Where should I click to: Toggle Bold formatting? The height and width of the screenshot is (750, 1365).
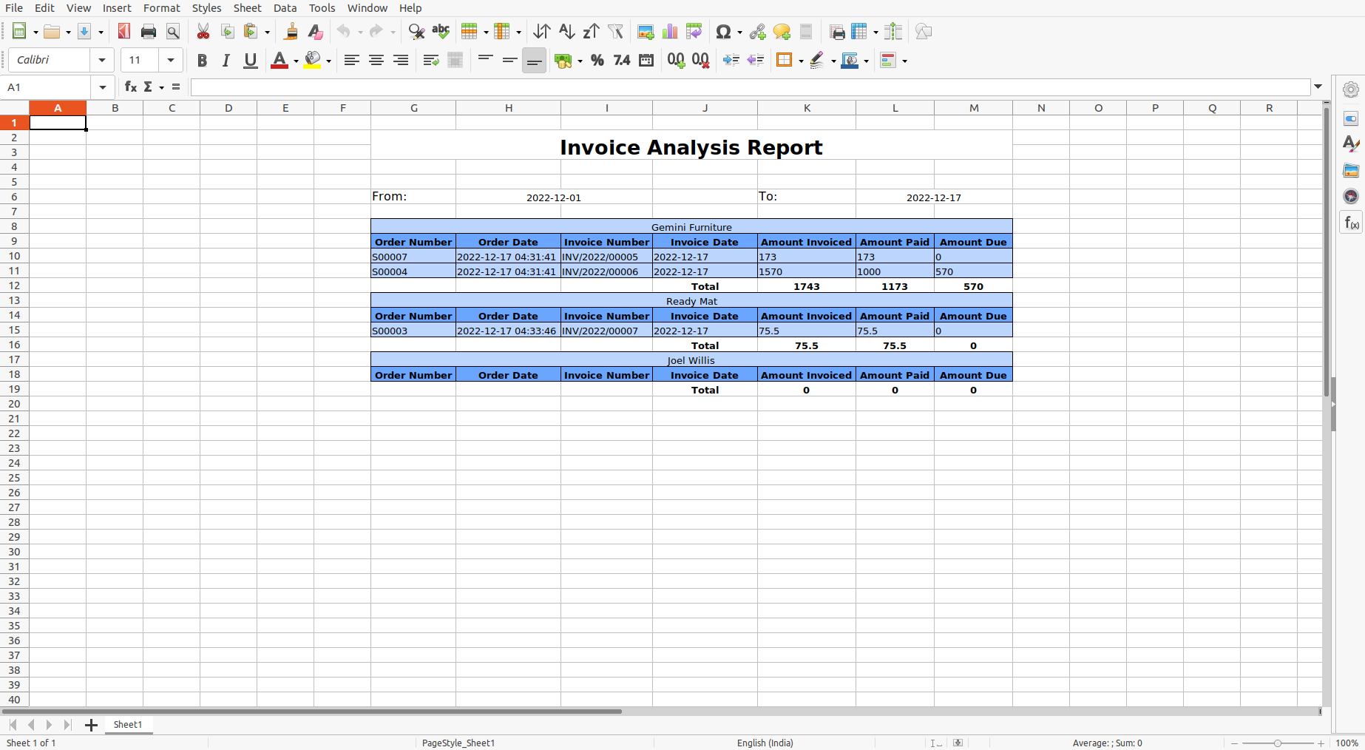pos(202,61)
